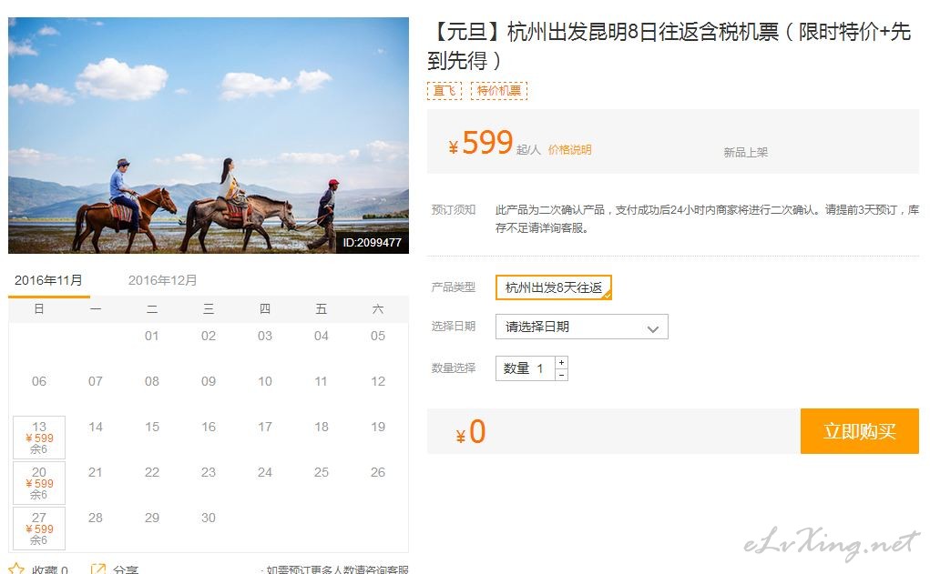Switch to 2016年12月 tab
Image resolution: width=930 pixels, height=574 pixels.
162,280
